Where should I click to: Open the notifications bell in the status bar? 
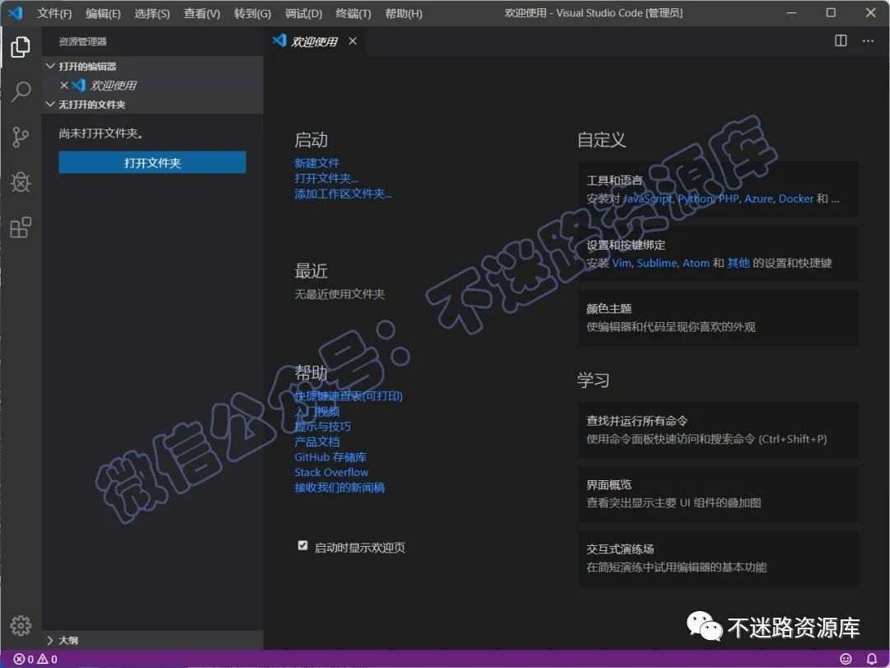pyautogui.click(x=872, y=659)
